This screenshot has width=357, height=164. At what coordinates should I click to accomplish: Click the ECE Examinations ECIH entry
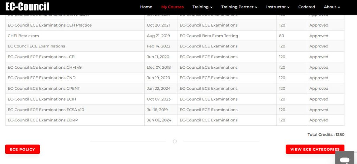42,99
